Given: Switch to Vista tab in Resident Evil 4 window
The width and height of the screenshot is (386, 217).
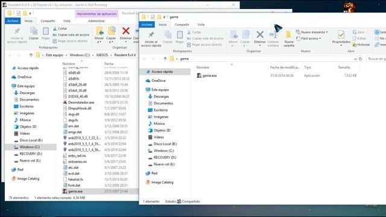Looking at the screenshot, I should coord(66,21).
